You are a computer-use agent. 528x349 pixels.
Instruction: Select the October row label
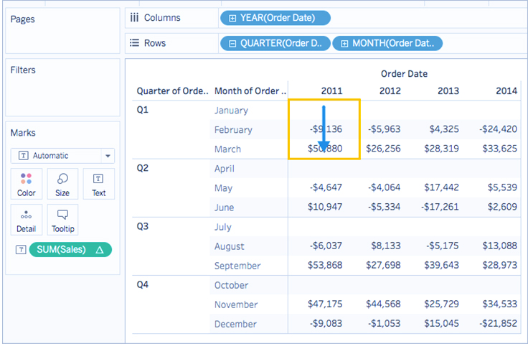[x=231, y=285]
